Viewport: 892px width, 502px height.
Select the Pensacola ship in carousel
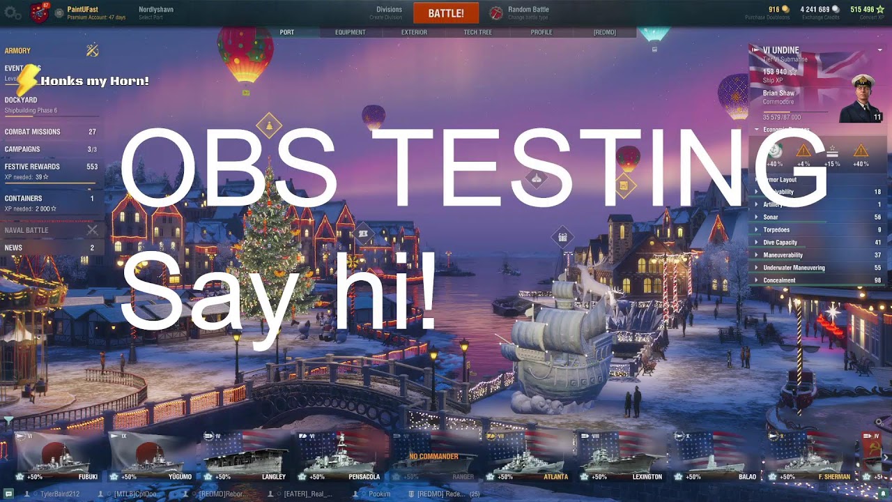point(340,457)
